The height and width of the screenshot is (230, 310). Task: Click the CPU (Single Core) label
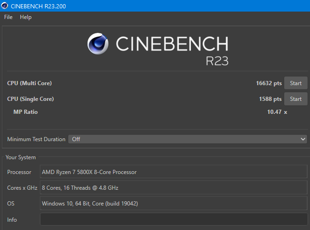click(x=31, y=99)
